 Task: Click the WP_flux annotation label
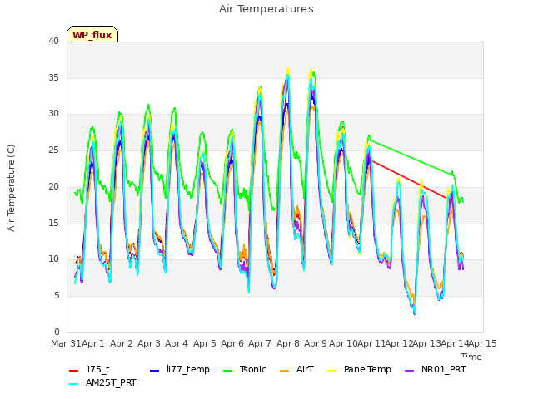tap(92, 34)
